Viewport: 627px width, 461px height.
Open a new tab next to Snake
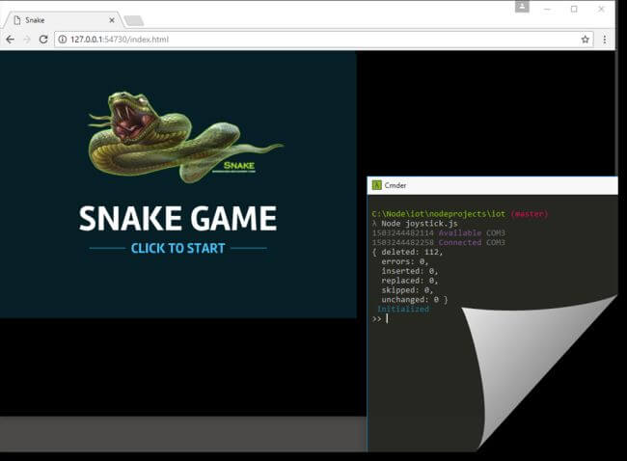point(134,20)
